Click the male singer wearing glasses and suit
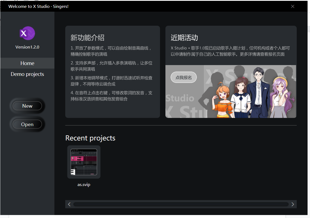The height and width of the screenshot is (218, 310). [x=259, y=92]
